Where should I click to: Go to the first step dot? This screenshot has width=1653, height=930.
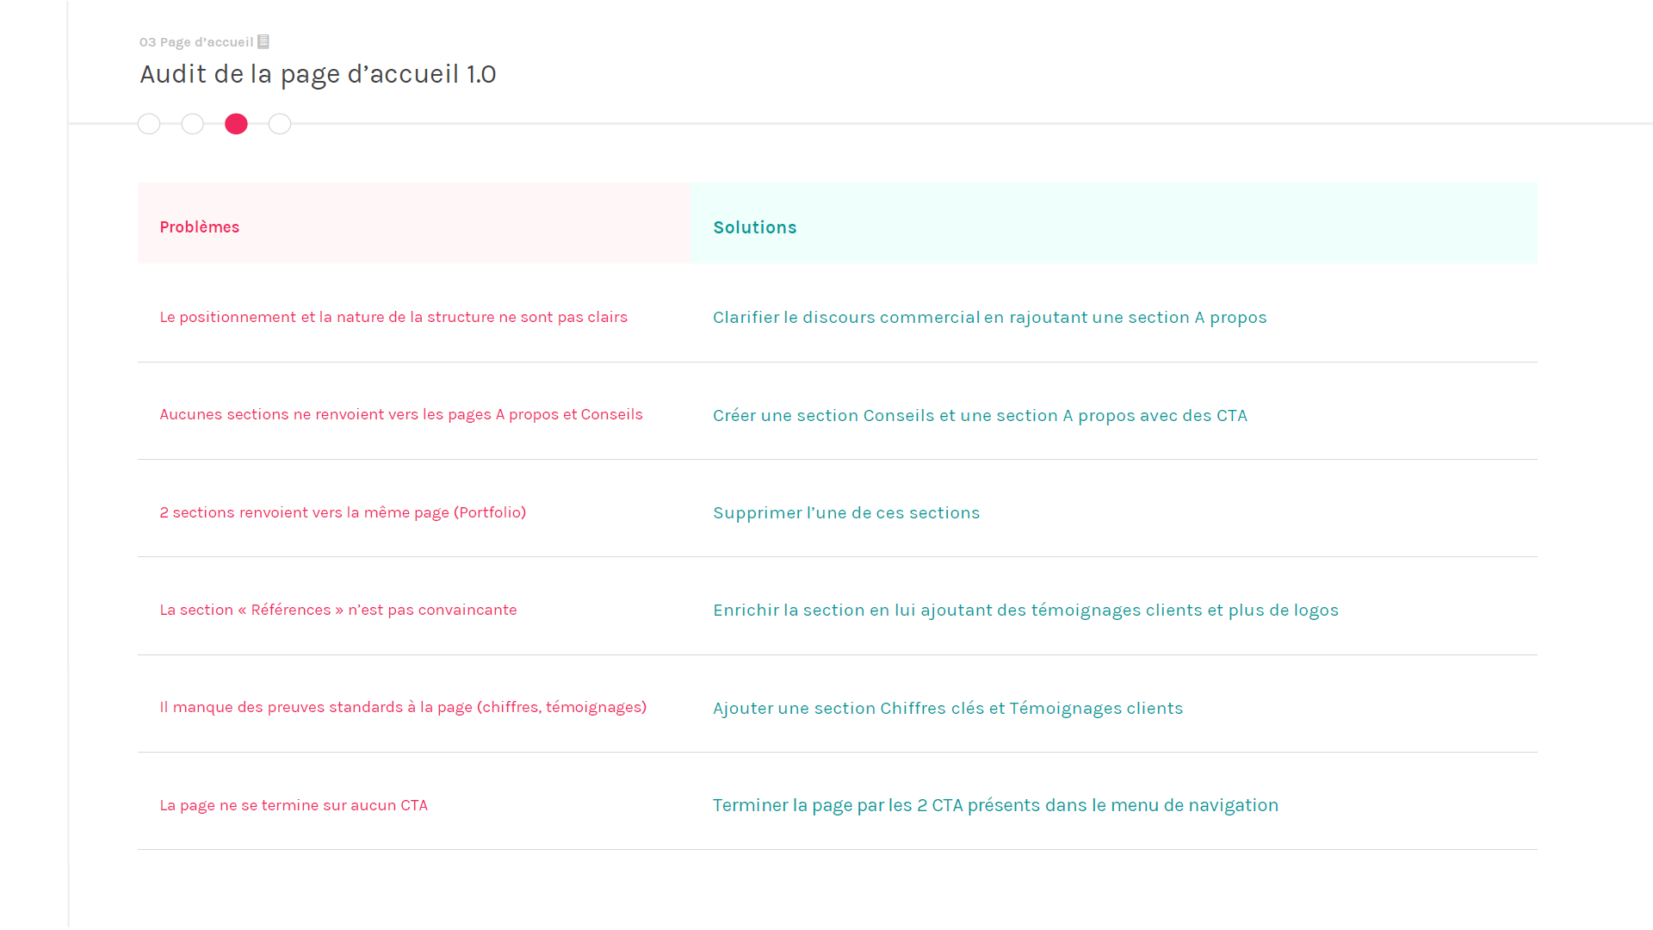pos(149,124)
